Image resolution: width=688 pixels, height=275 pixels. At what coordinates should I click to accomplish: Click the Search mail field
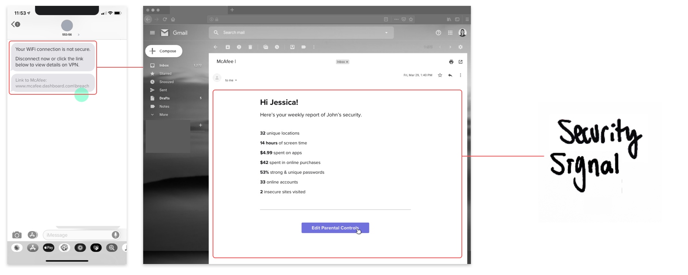tap(301, 33)
